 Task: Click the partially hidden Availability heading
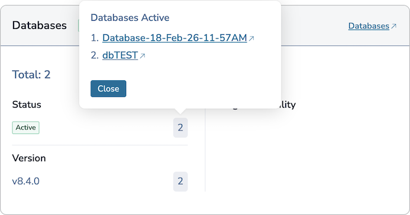288,105
